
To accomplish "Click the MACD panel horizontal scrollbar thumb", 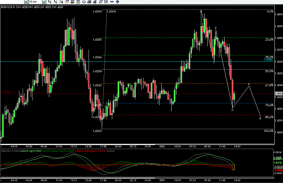I will [x=77, y=178].
